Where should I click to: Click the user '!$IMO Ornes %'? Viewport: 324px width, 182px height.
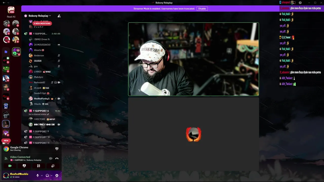coord(42,39)
